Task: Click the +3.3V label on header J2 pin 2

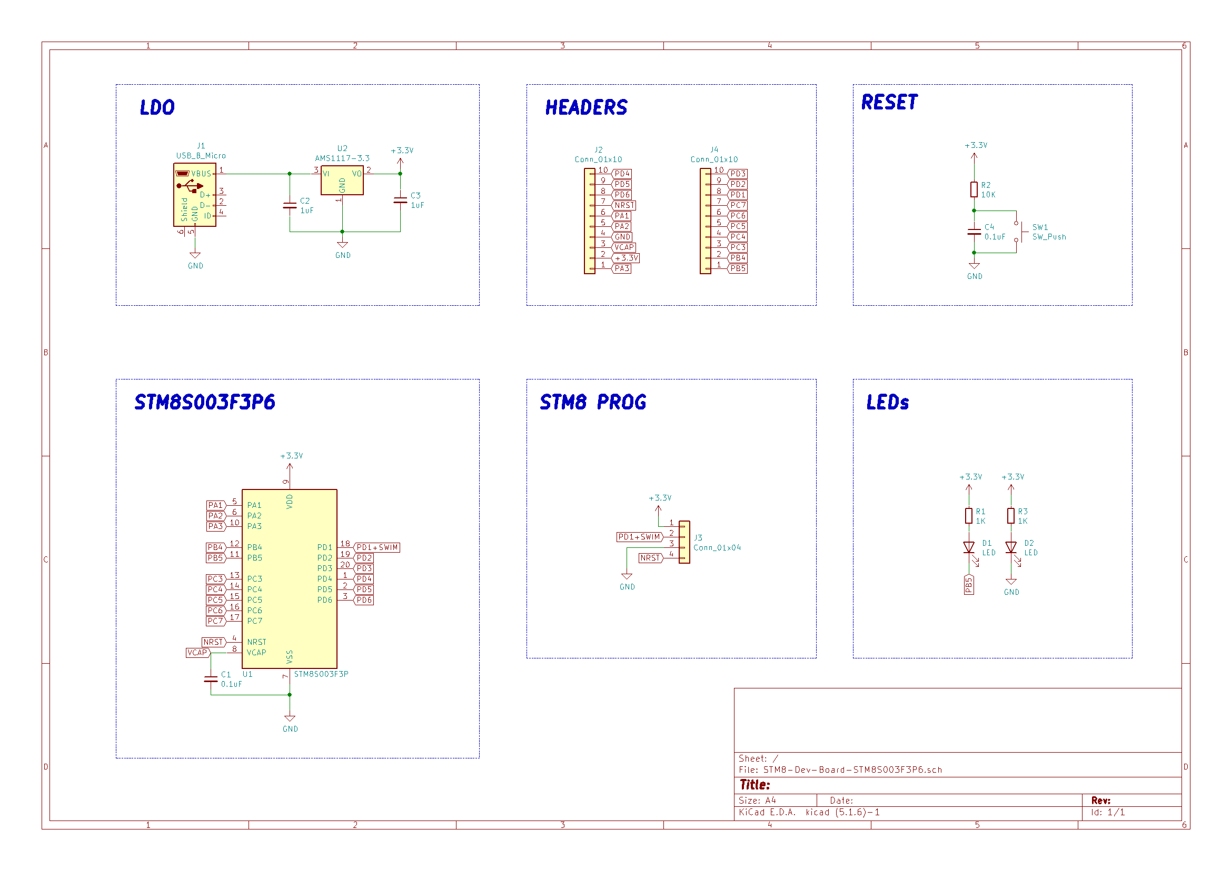Action: pyautogui.click(x=626, y=258)
